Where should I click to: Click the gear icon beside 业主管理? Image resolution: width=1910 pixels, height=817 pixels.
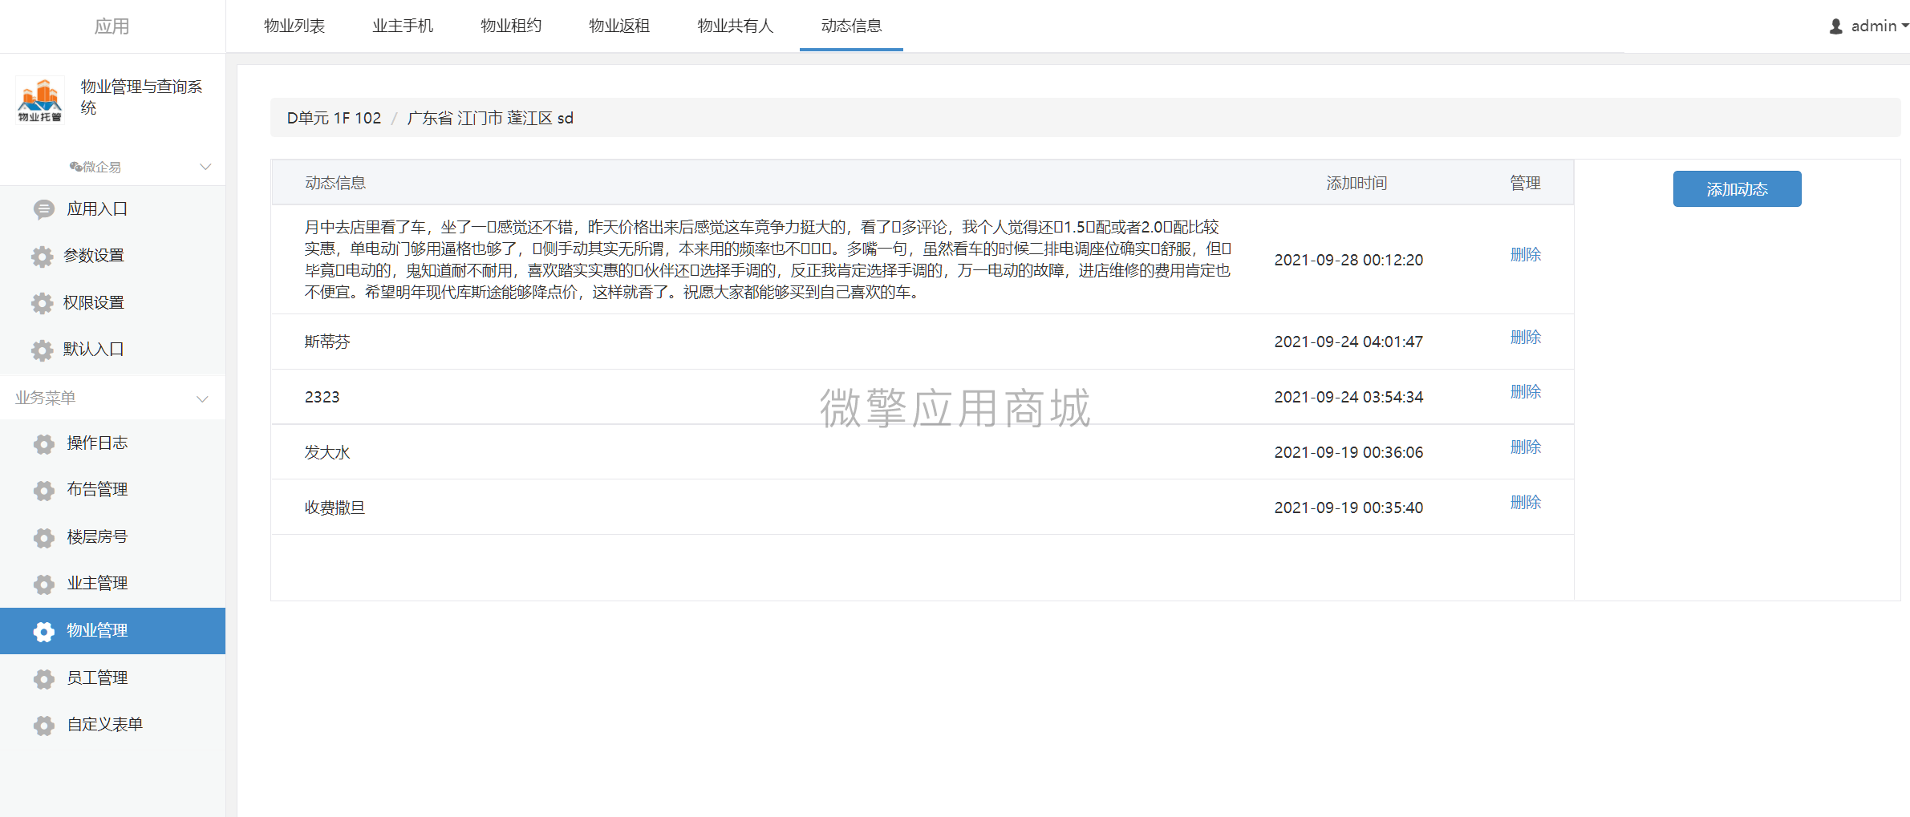point(44,584)
